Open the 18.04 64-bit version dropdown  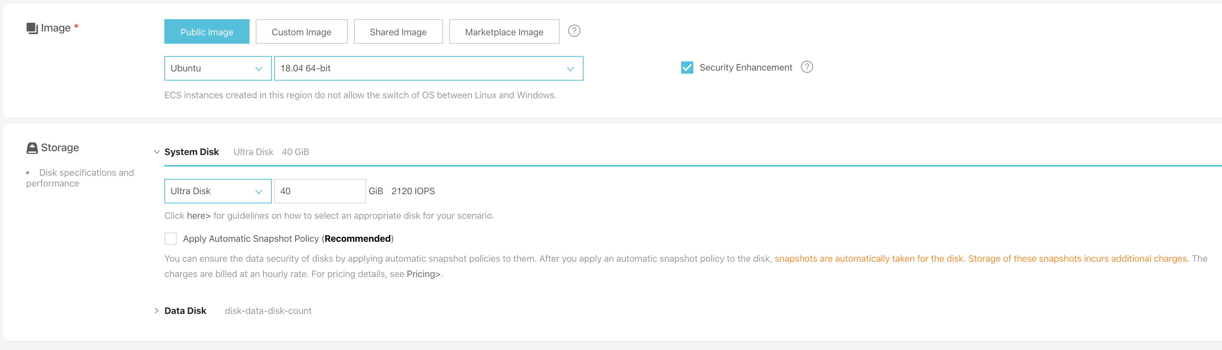tap(428, 68)
